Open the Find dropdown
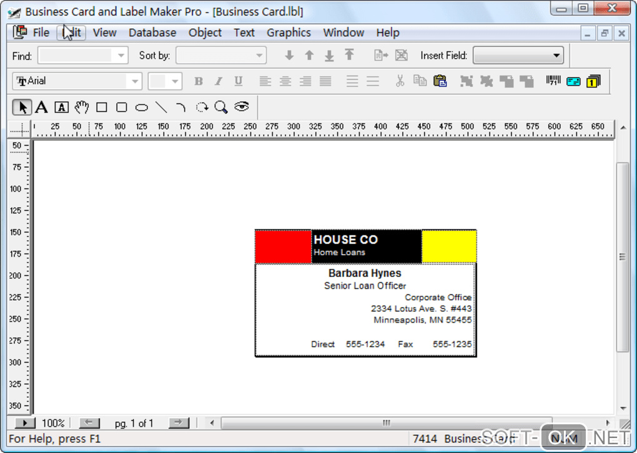637x453 pixels. click(x=121, y=55)
